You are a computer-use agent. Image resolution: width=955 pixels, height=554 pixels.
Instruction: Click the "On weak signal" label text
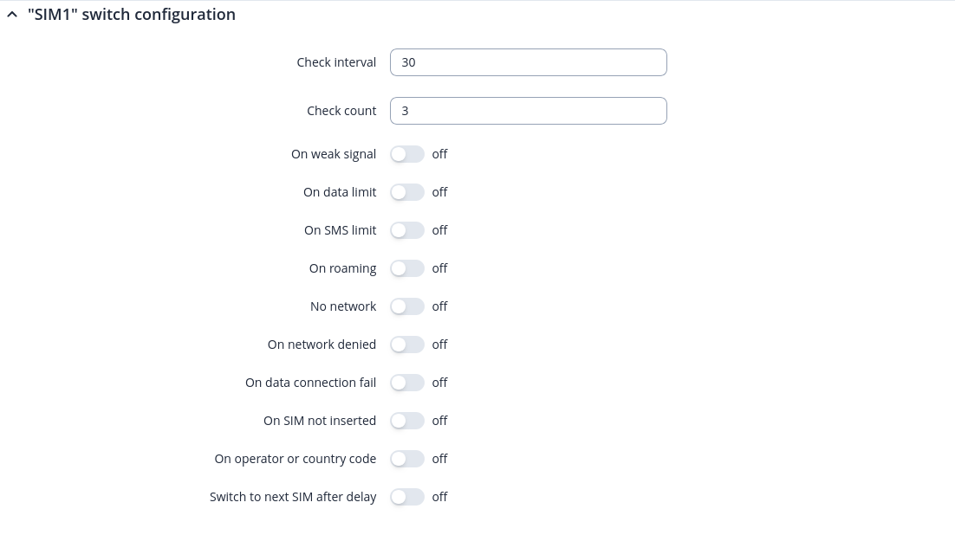tap(334, 154)
